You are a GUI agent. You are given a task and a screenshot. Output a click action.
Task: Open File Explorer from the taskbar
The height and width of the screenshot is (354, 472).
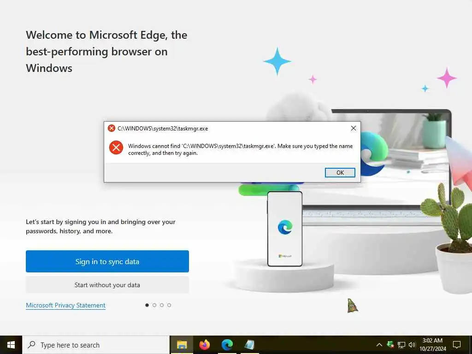coord(182,345)
